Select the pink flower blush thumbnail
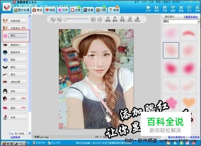201x146 pixels. pos(171,103)
